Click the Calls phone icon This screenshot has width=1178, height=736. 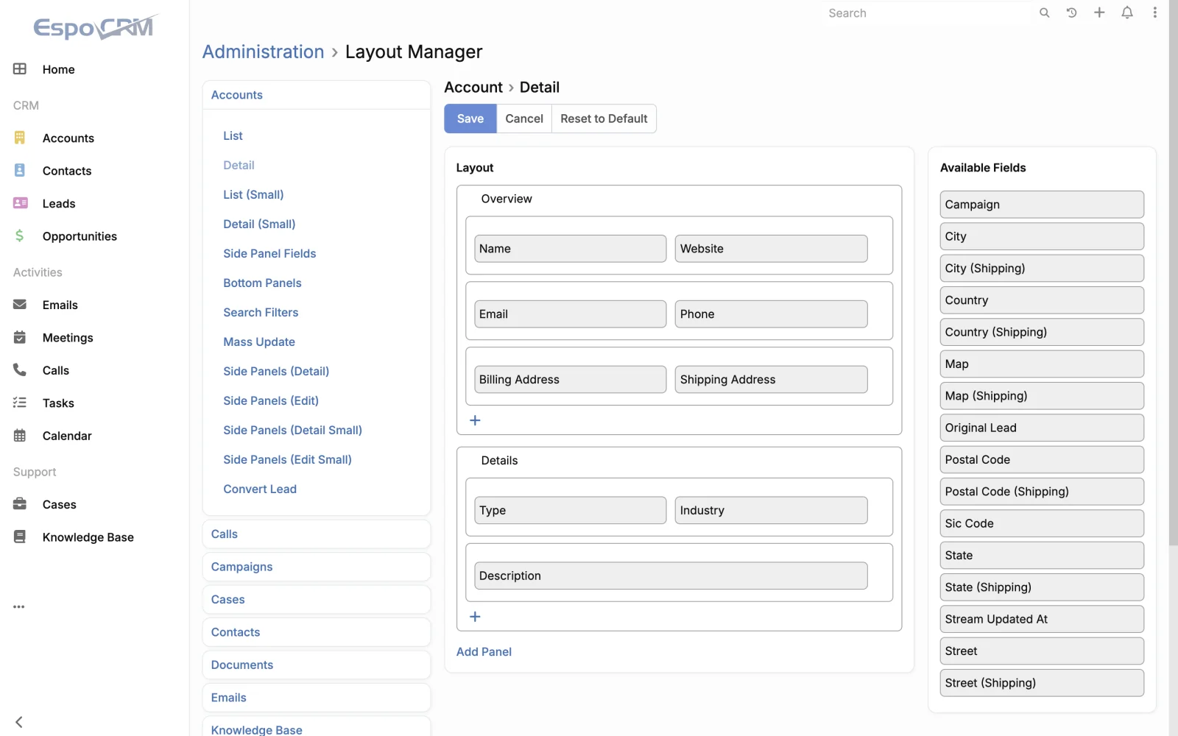(x=20, y=369)
